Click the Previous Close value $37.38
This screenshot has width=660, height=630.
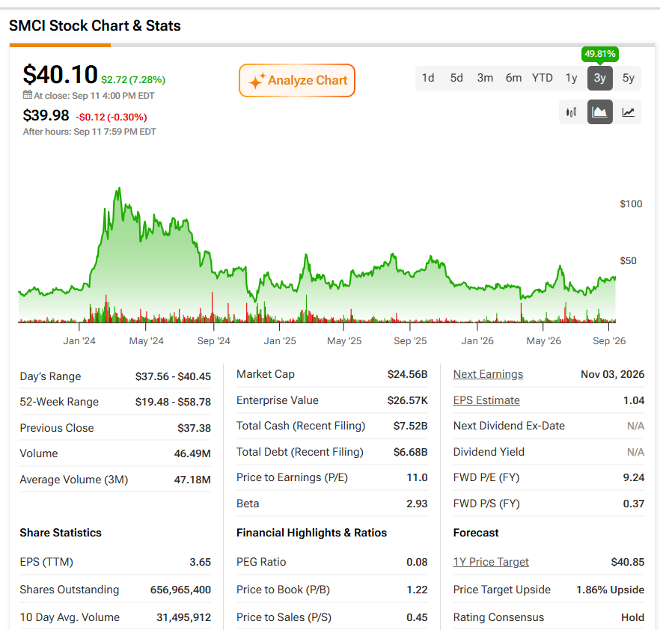coord(194,428)
